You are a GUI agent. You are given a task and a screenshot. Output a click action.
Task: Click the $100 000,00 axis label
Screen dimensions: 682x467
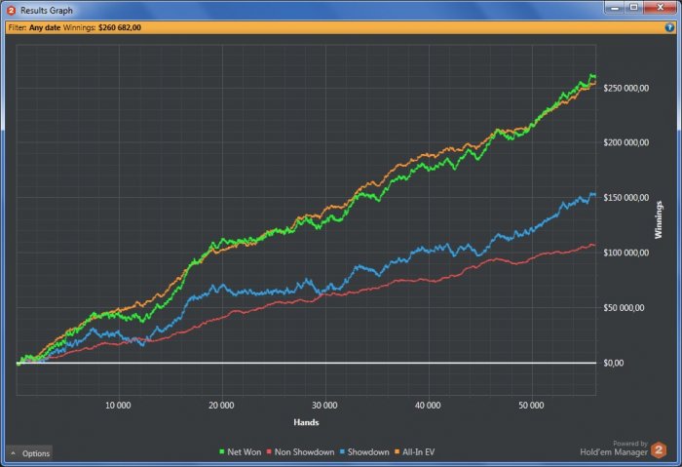point(625,253)
